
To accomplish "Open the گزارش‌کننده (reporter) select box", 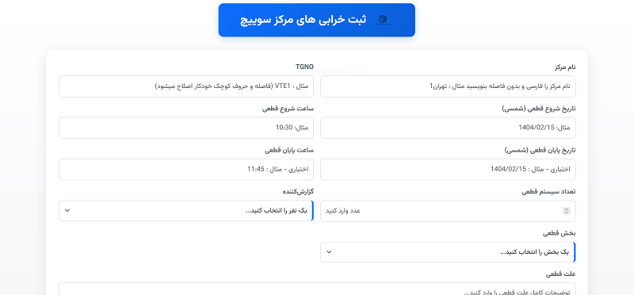I will pyautogui.click(x=186, y=210).
